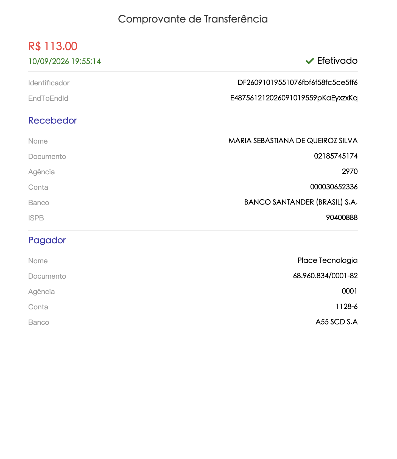Select payer CNPJ 68.960.834/0001-82
Screen dimensions: 397x459
pyautogui.click(x=325, y=276)
